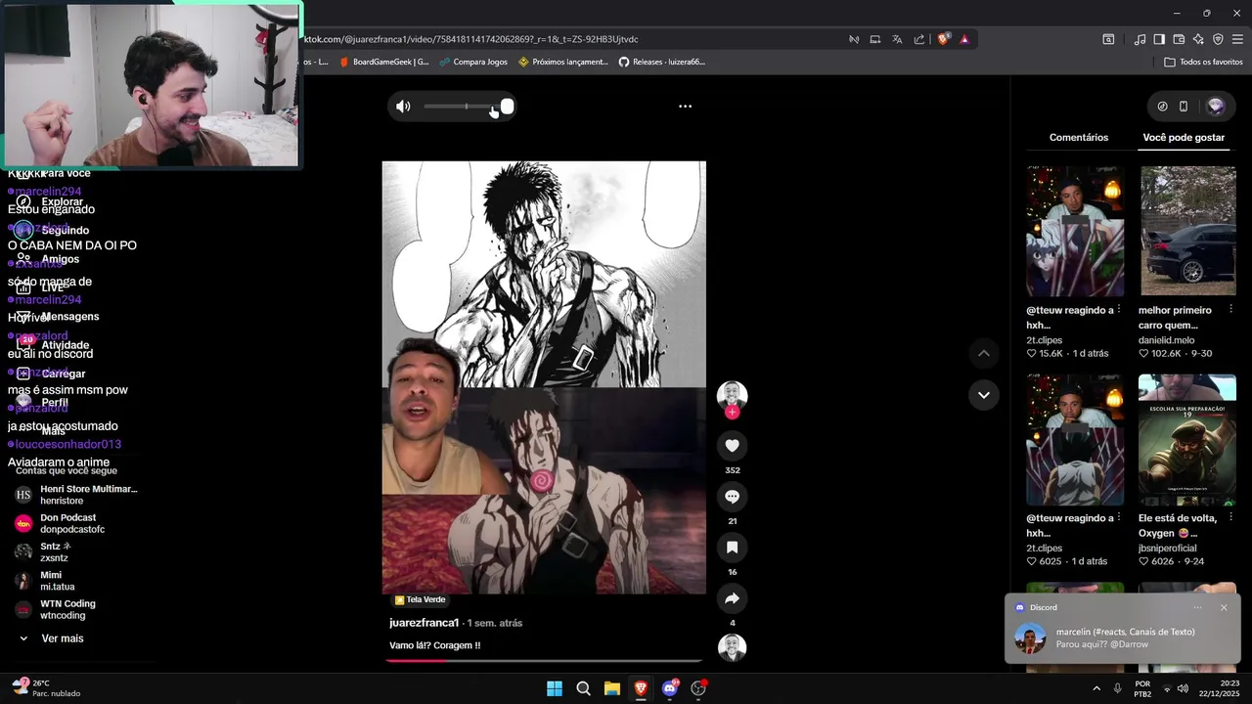Open the Compara Jogos bookmark
1252x704 pixels.
pyautogui.click(x=473, y=62)
